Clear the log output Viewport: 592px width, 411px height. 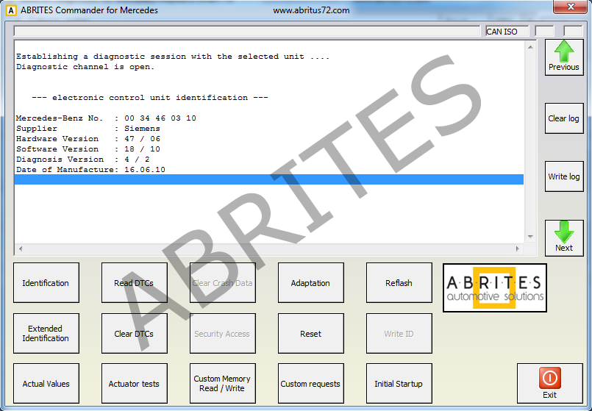564,118
